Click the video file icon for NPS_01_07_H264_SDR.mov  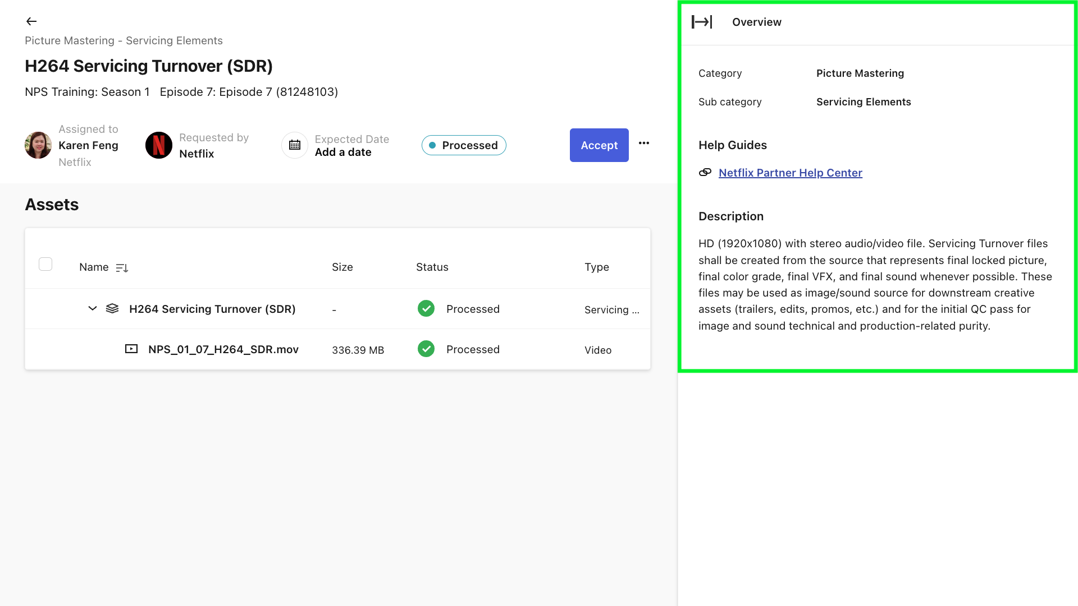[x=131, y=349]
